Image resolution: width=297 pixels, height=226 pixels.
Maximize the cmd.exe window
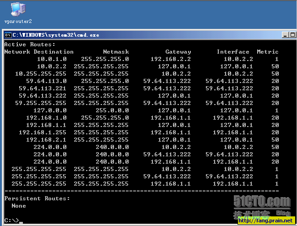point(292,35)
